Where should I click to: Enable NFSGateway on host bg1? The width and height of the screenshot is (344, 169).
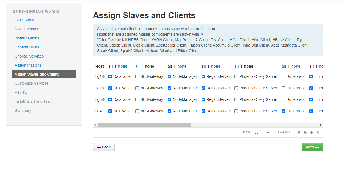coord(137,77)
